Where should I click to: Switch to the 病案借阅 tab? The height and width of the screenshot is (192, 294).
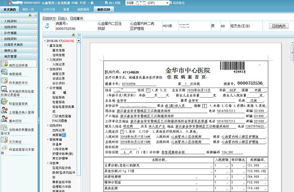[x=83, y=9]
